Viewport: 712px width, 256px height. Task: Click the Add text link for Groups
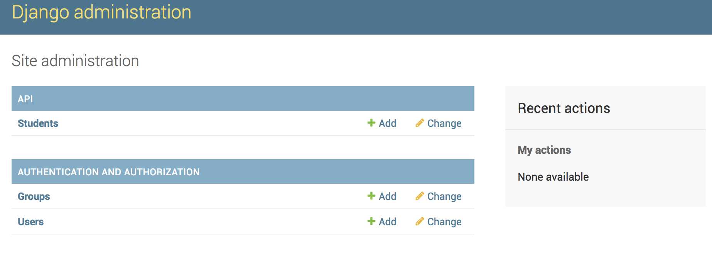[388, 196]
